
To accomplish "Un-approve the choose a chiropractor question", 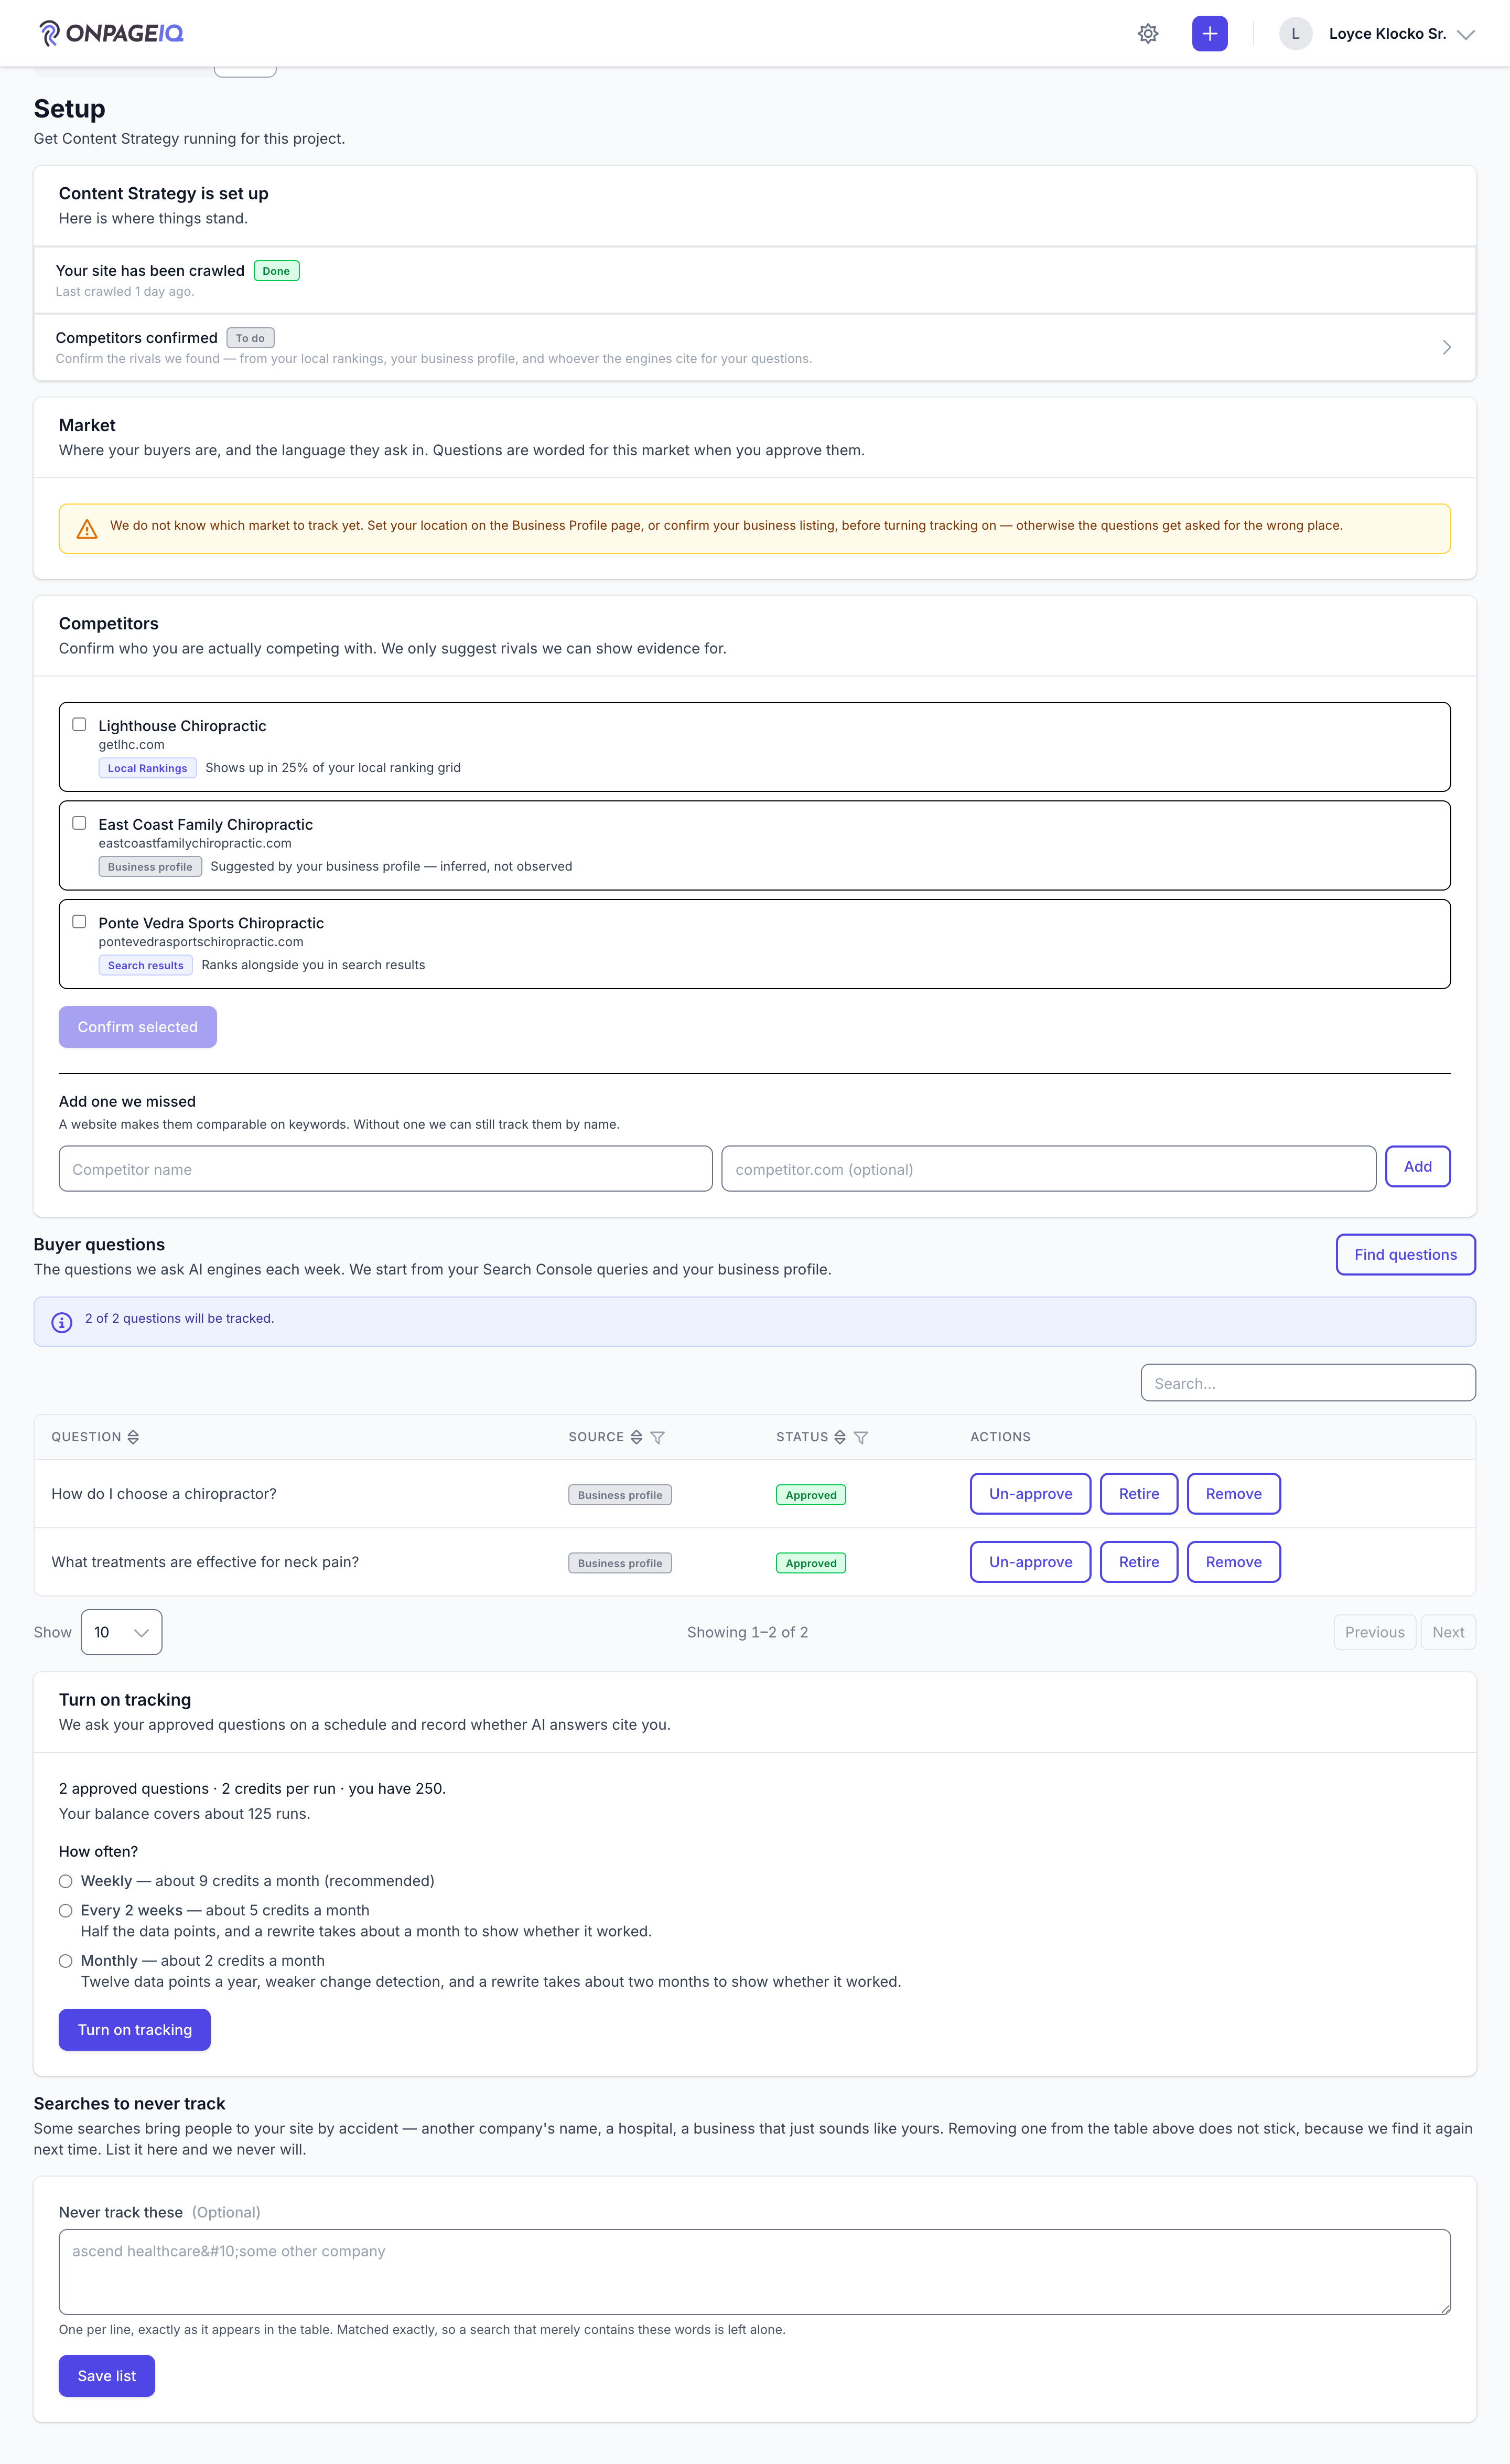I will 1030,1494.
